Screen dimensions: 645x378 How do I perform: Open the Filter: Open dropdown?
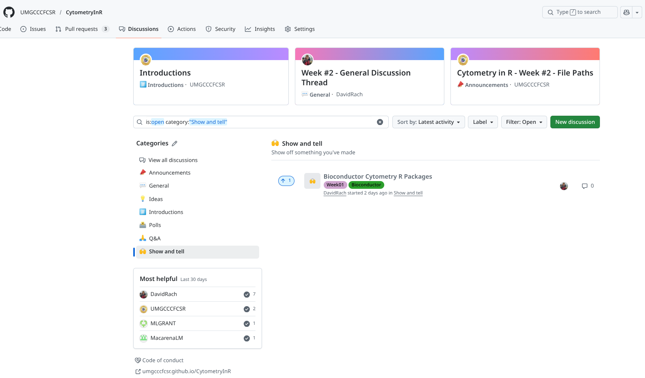(x=524, y=122)
